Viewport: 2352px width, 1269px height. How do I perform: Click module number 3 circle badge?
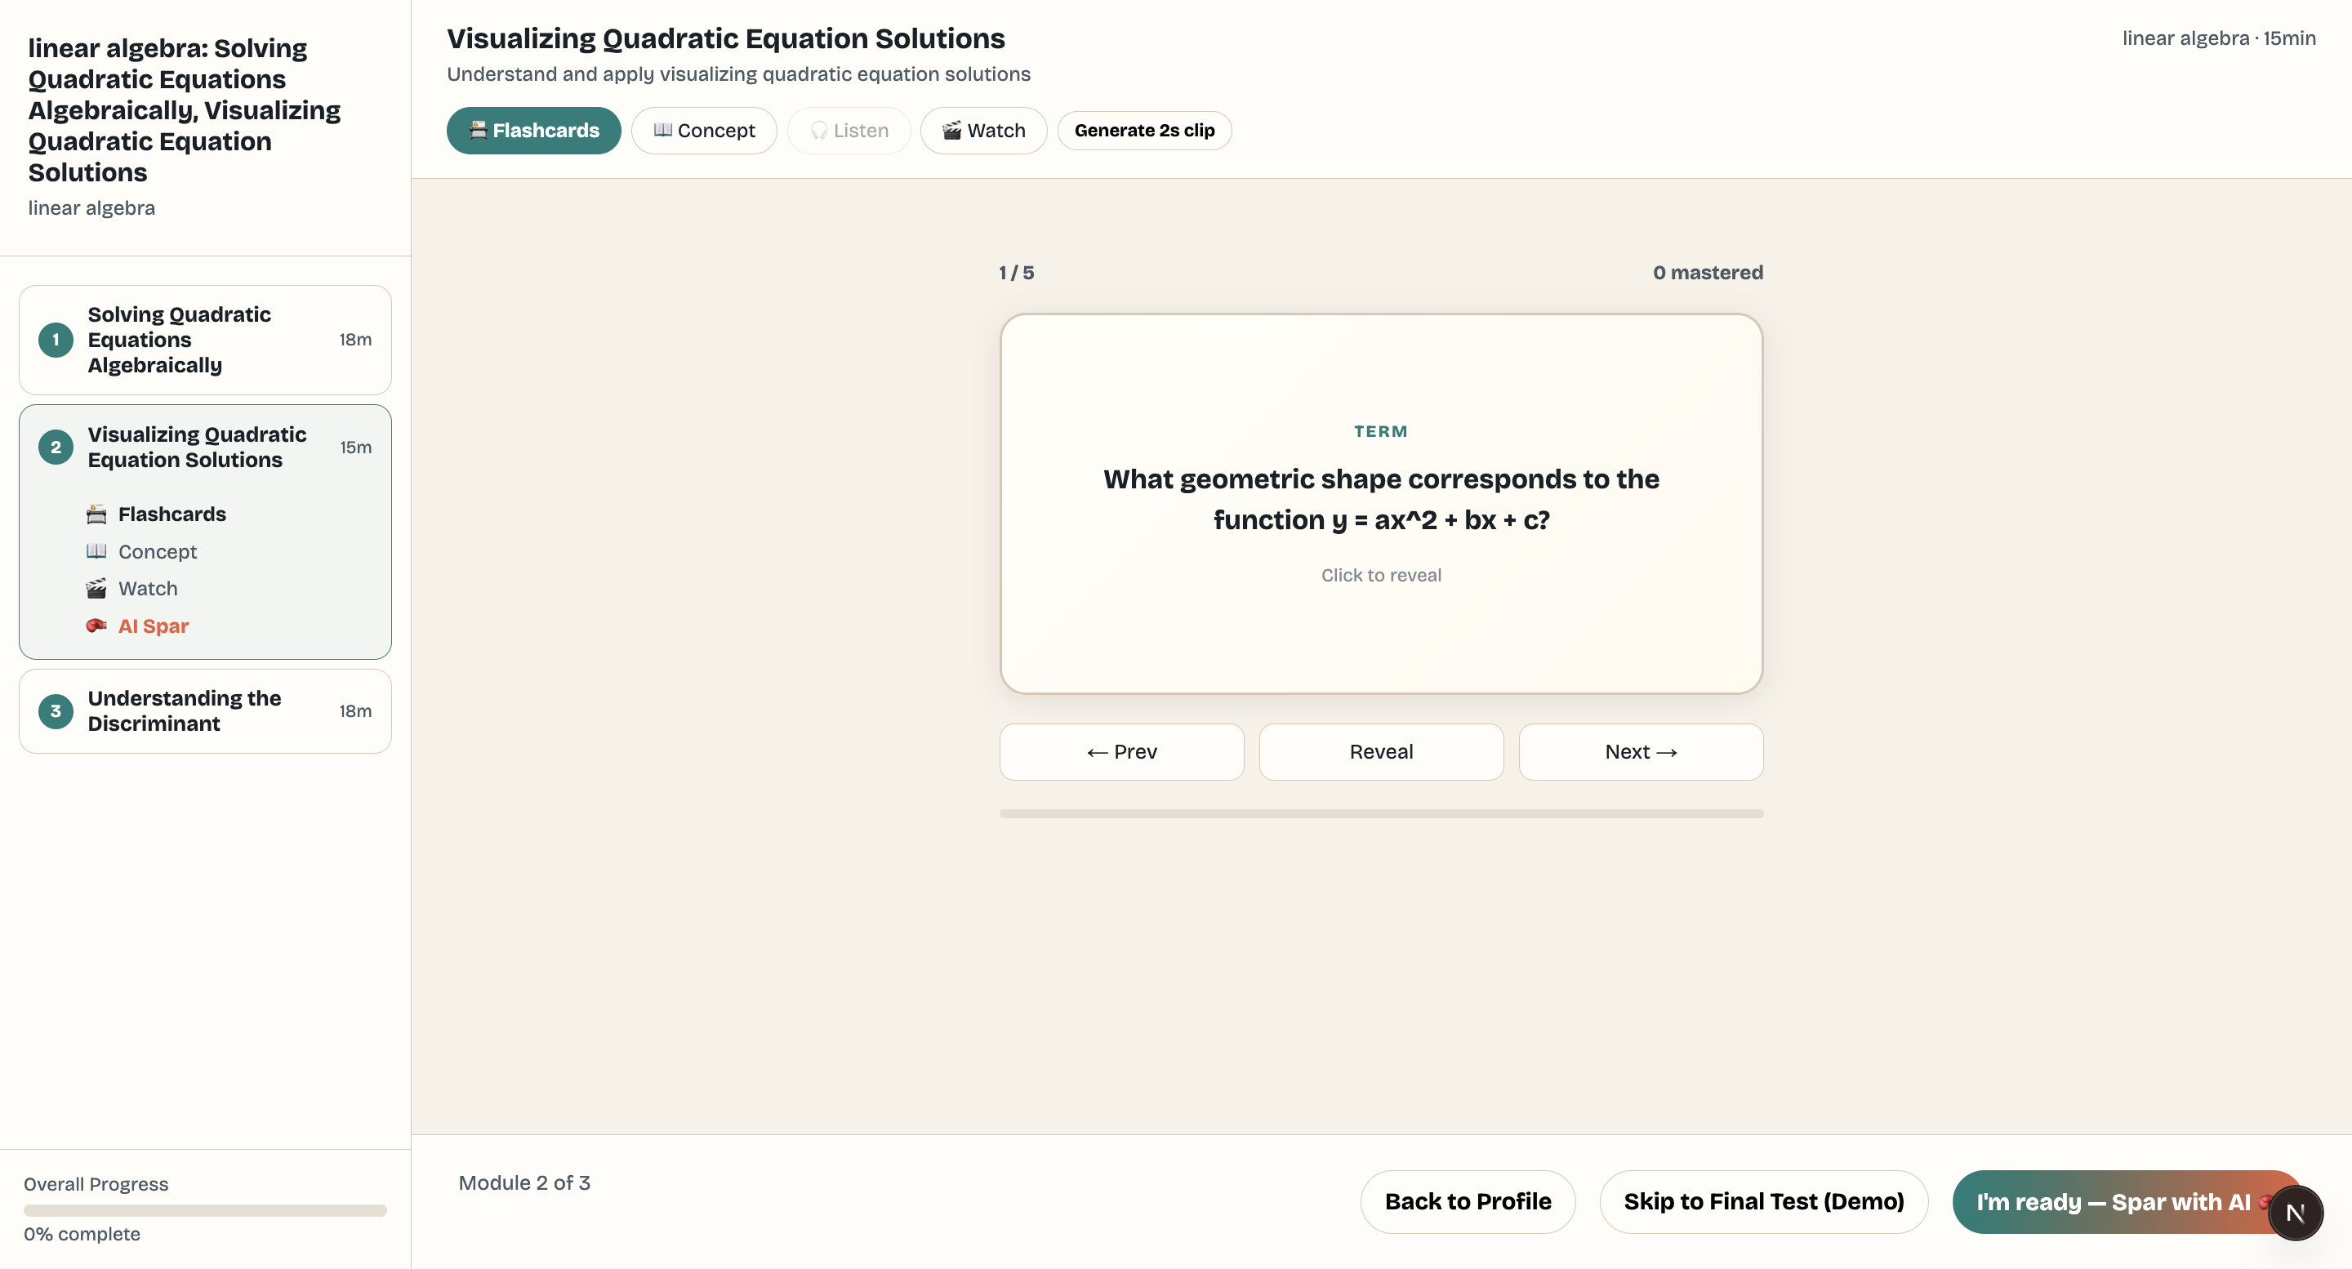pyautogui.click(x=56, y=711)
